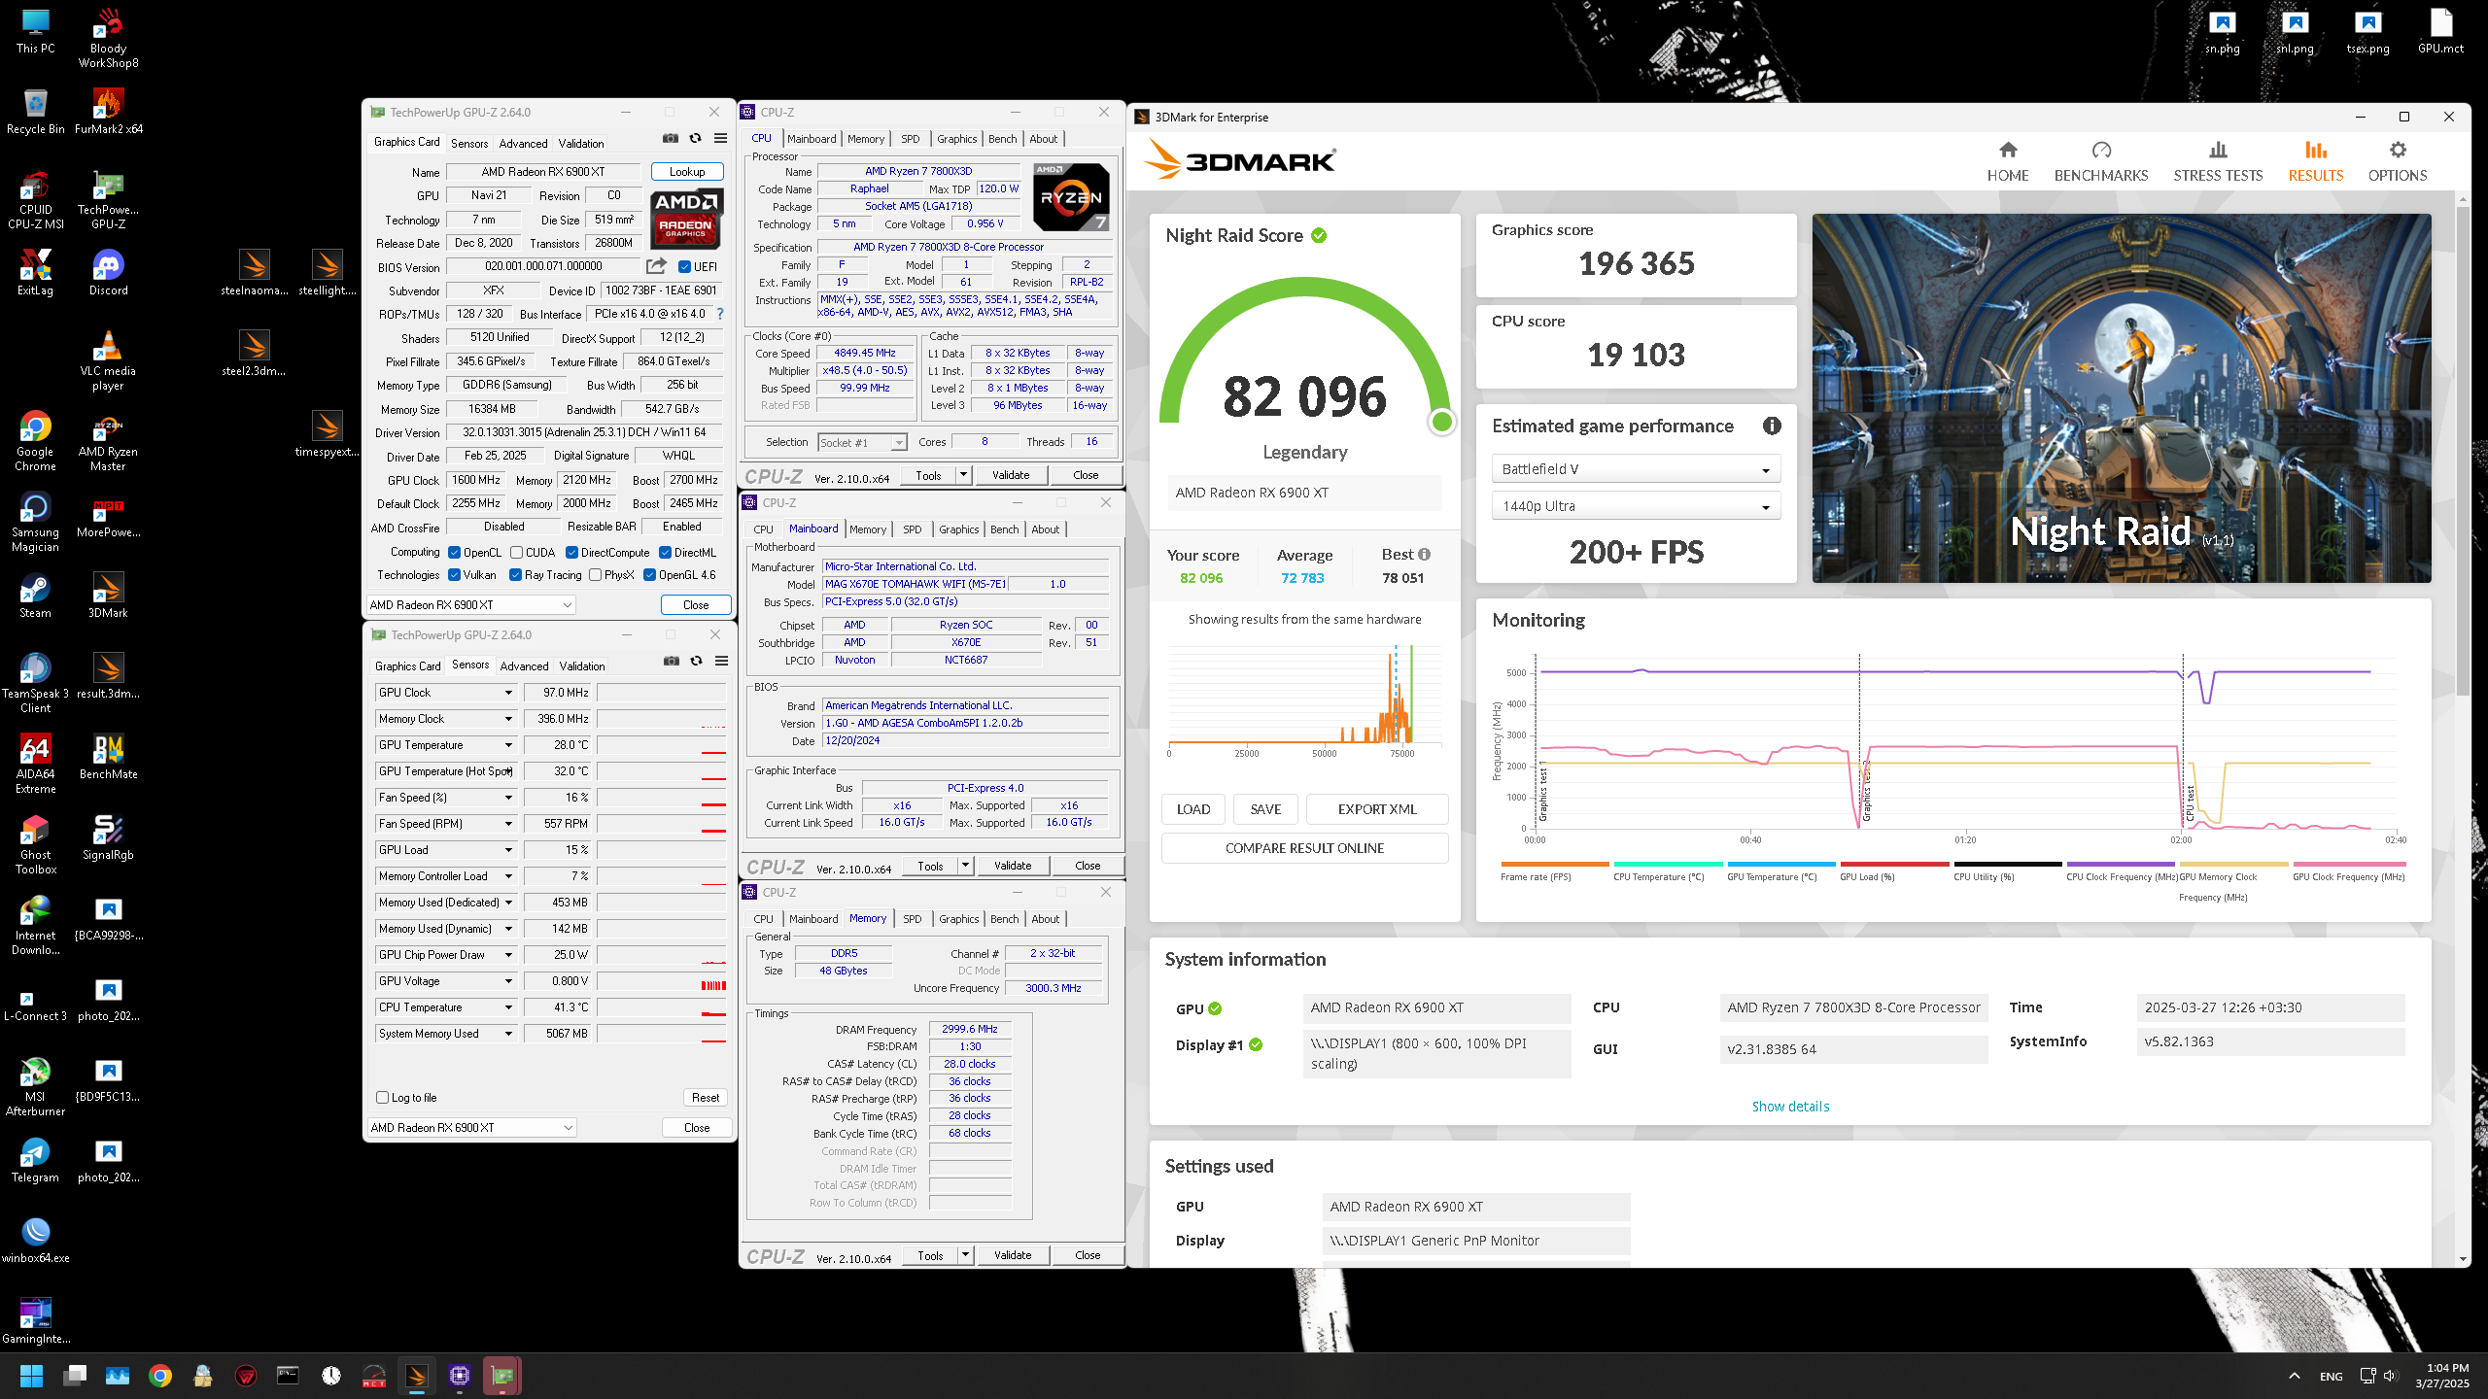Click Frame rate (FPS) legend color bar

coord(1555,864)
